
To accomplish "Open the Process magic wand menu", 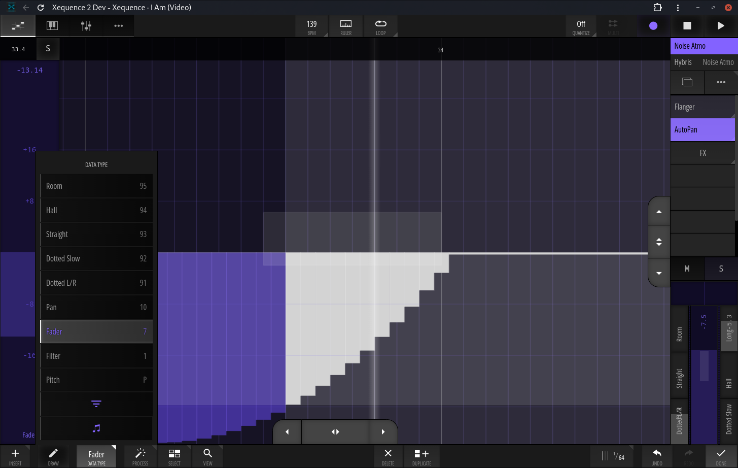I will point(140,456).
